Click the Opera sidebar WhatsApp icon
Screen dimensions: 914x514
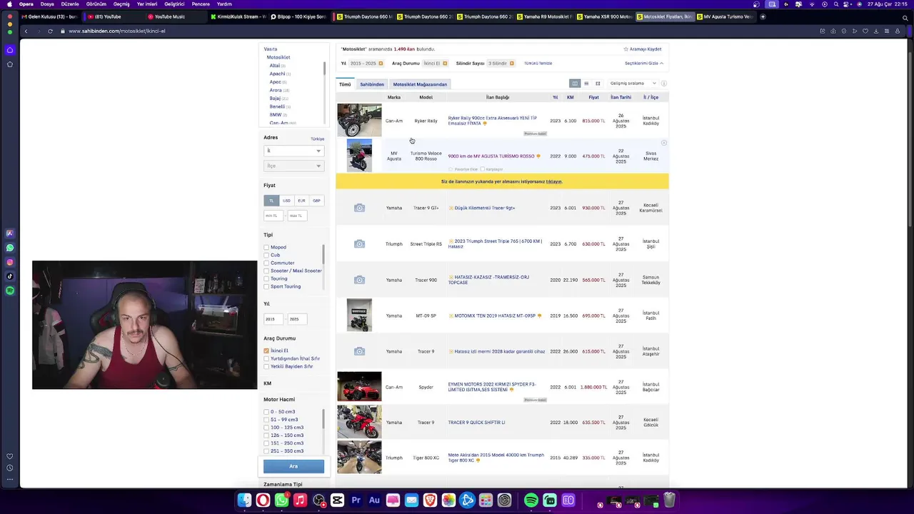[x=10, y=248]
